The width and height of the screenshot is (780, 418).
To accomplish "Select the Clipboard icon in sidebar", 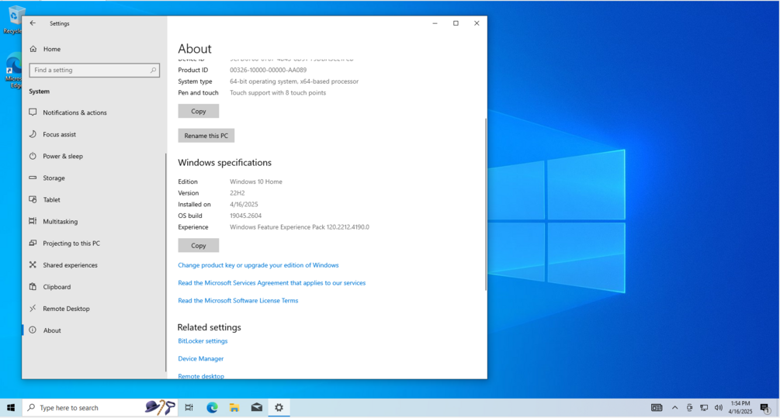I will click(33, 287).
